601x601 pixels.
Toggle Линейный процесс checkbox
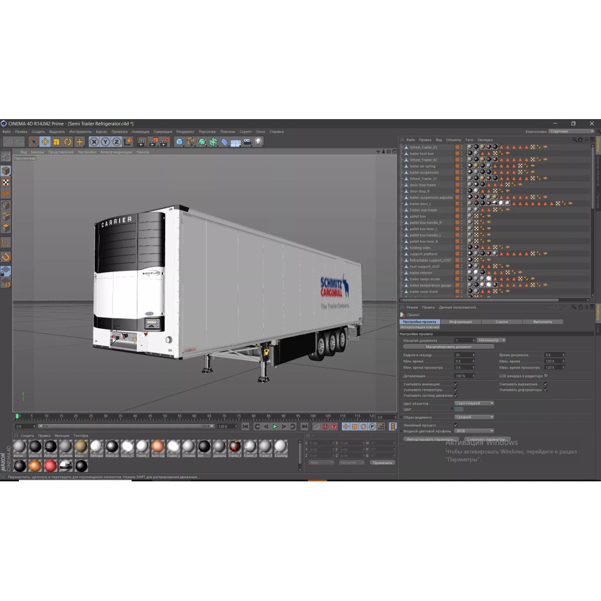pyautogui.click(x=456, y=425)
